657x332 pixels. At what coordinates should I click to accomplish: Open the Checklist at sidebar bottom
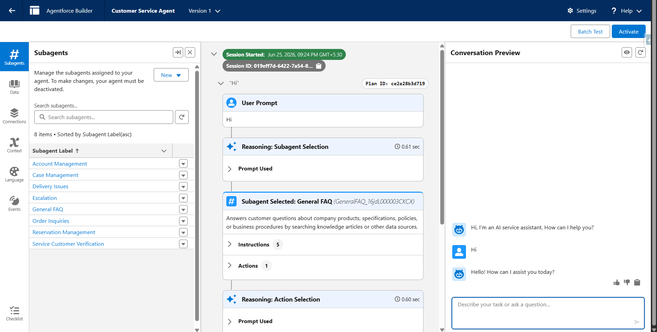click(14, 314)
